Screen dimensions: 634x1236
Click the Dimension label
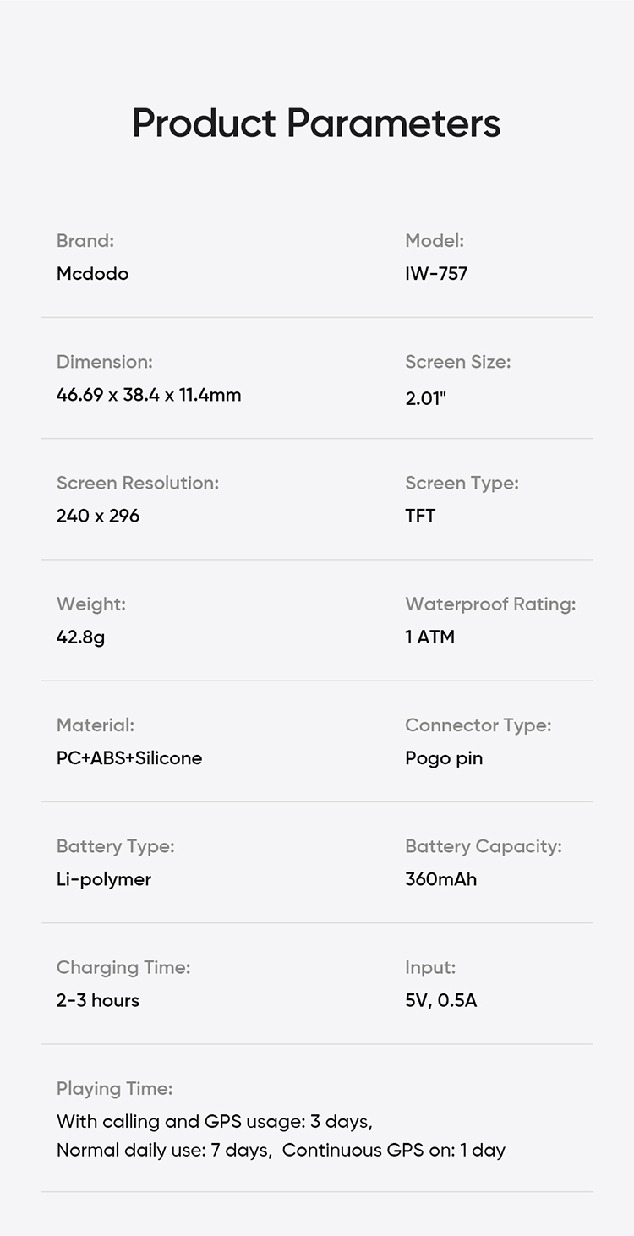pos(104,362)
